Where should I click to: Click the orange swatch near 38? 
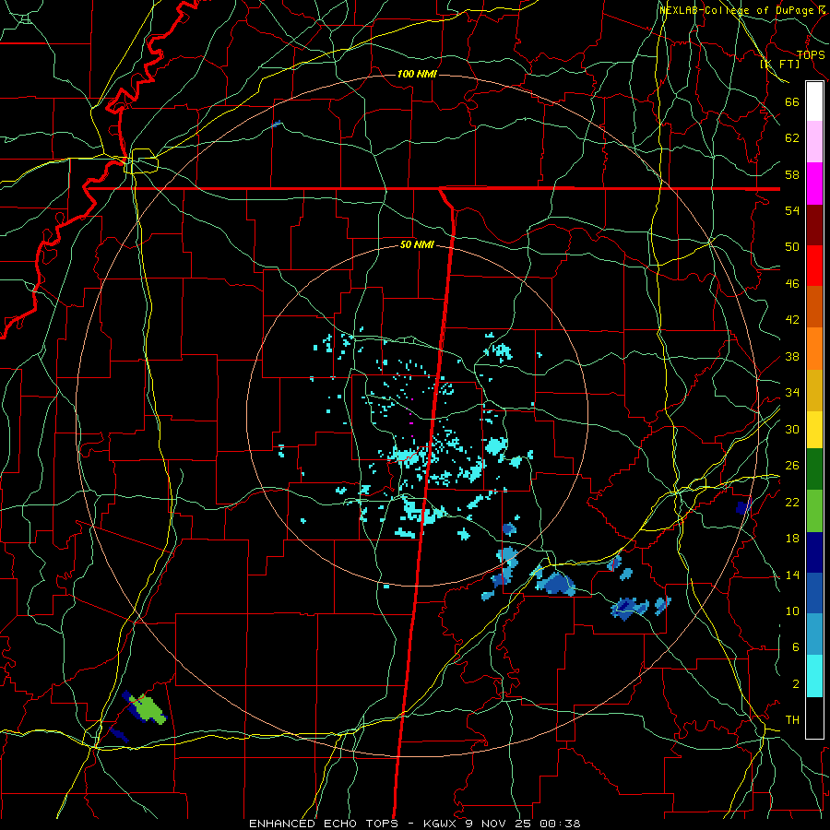(x=814, y=349)
